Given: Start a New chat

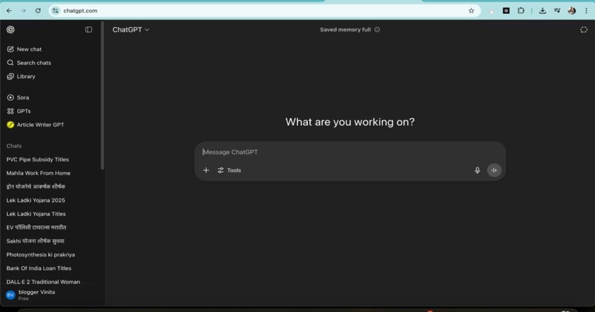Looking at the screenshot, I should [29, 49].
